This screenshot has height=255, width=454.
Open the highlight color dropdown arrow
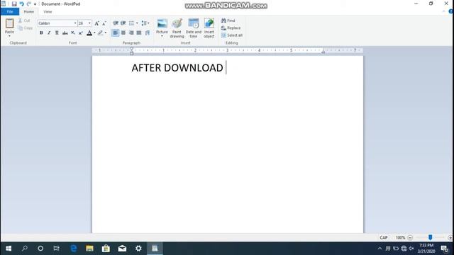click(106, 33)
